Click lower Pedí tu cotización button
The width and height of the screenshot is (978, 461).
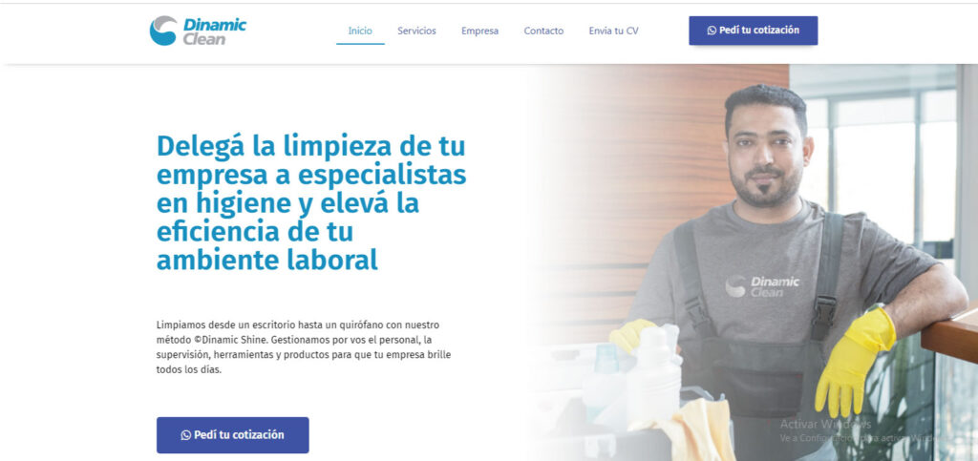coord(233,435)
